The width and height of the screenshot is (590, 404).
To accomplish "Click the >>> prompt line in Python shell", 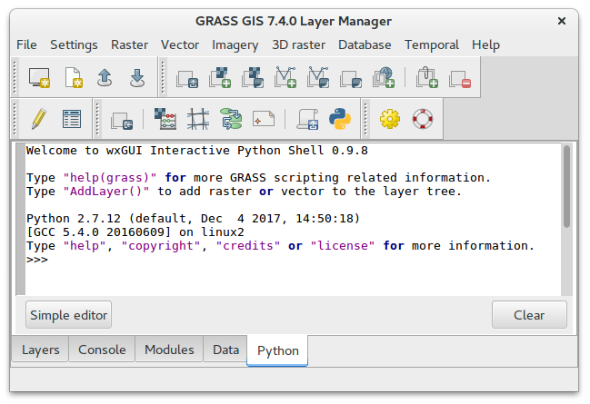I will (x=37, y=260).
